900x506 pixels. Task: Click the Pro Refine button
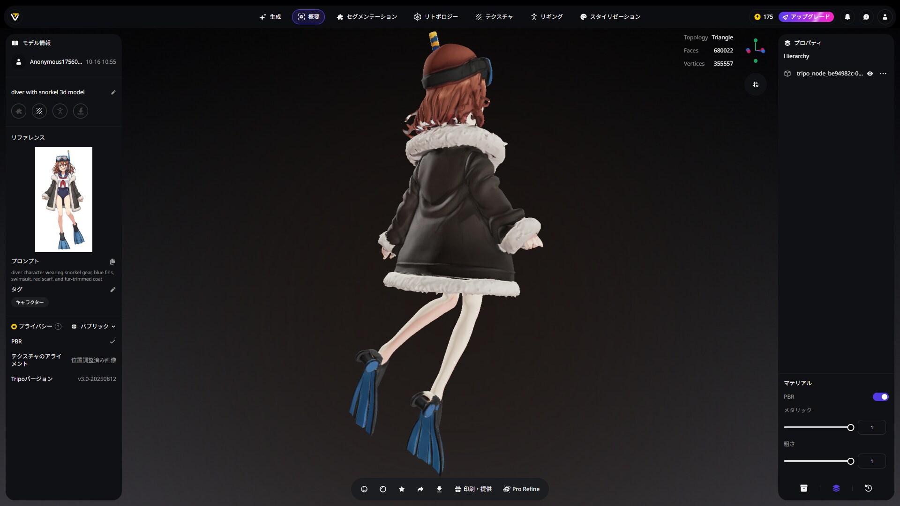tap(521, 489)
